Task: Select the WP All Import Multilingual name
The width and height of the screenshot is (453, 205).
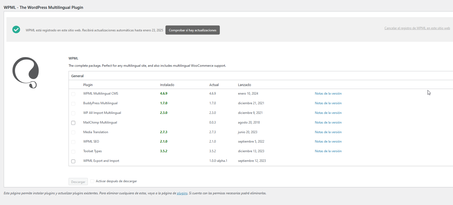Action: [102, 113]
